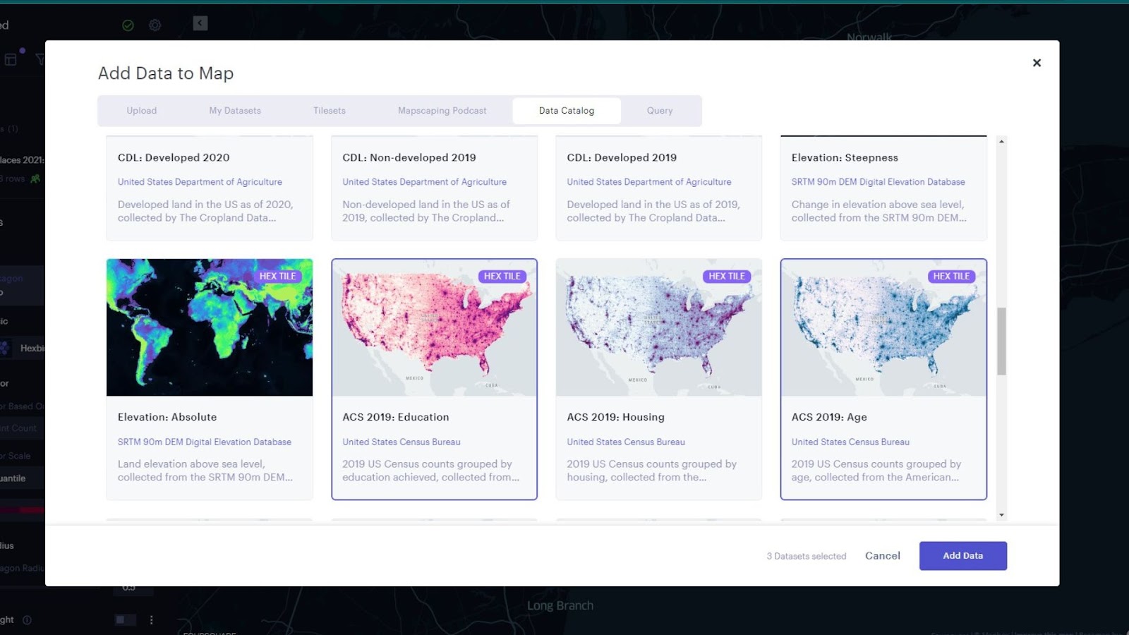Viewport: 1129px width, 635px height.
Task: Open the three-dot menu beside Height toggle
Action: [151, 620]
